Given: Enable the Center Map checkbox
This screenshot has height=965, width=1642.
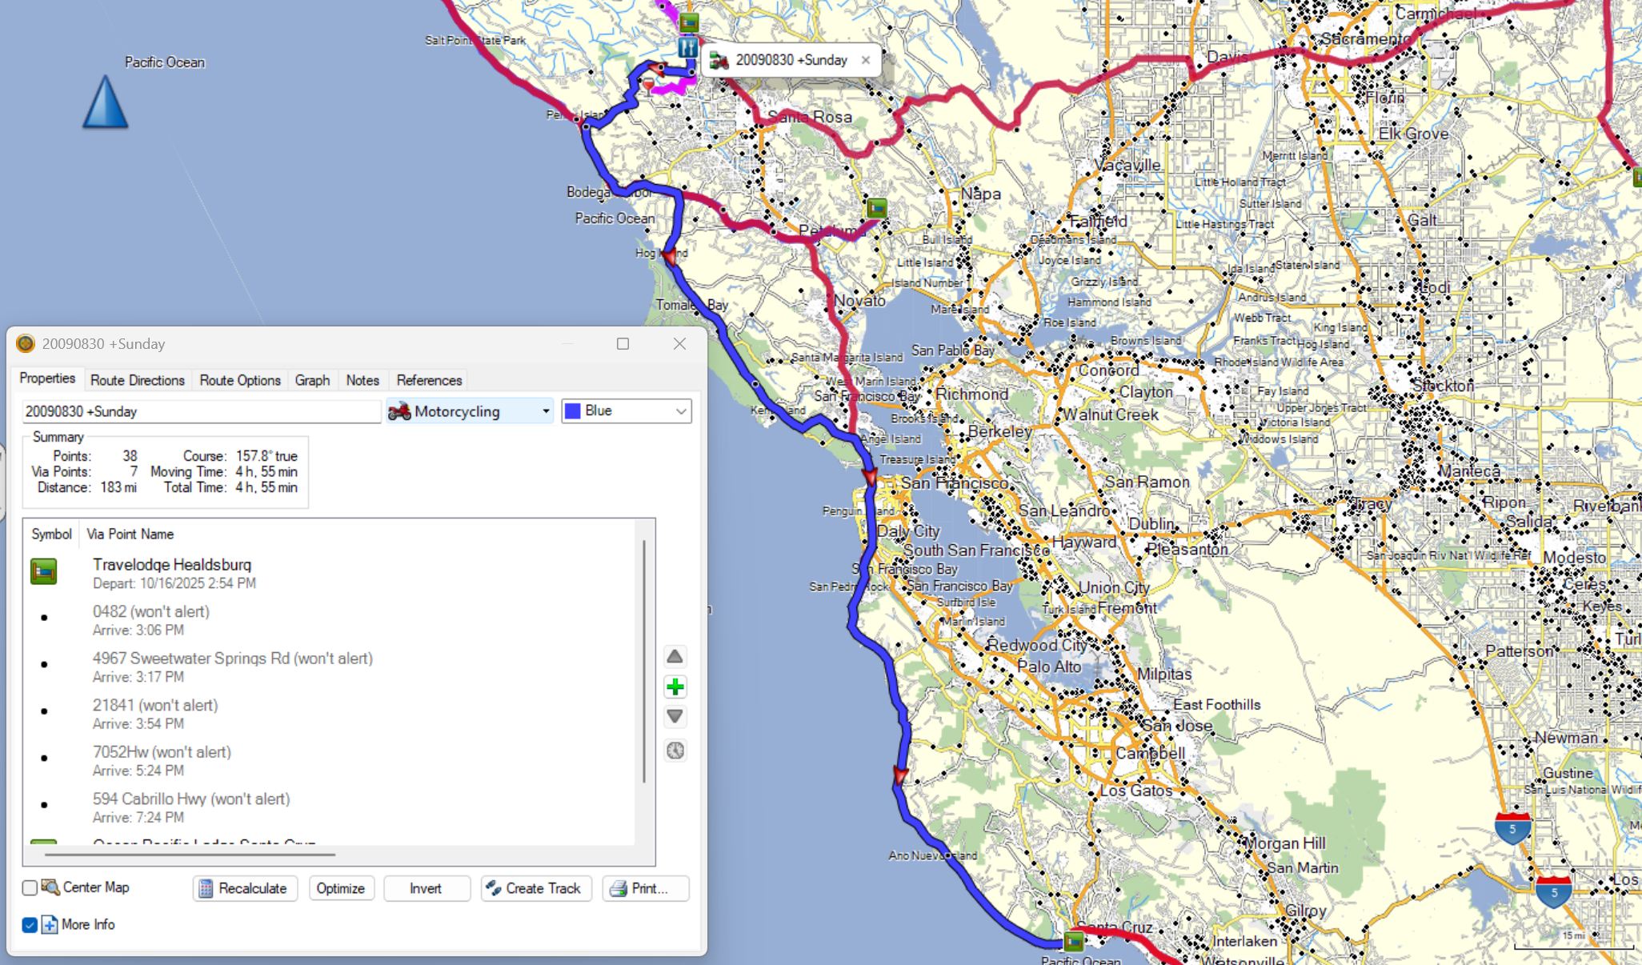Looking at the screenshot, I should coord(30,887).
